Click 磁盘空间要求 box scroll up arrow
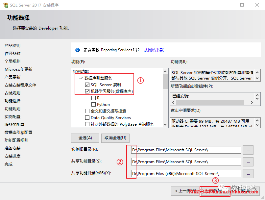Viewport: 265px width, 200px height. click(257, 120)
